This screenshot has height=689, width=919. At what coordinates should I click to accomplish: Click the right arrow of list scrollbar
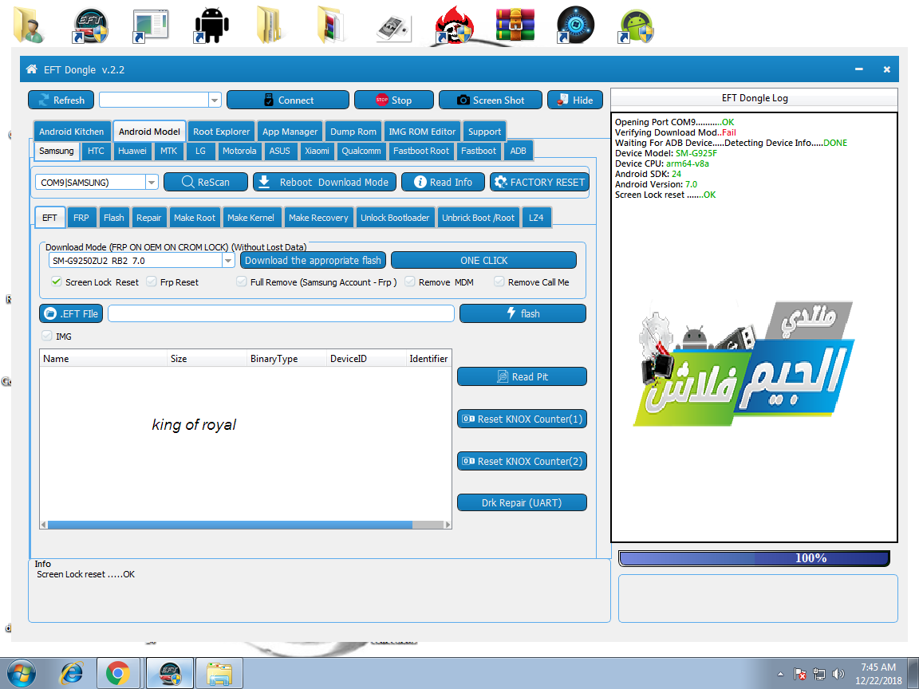pos(448,525)
